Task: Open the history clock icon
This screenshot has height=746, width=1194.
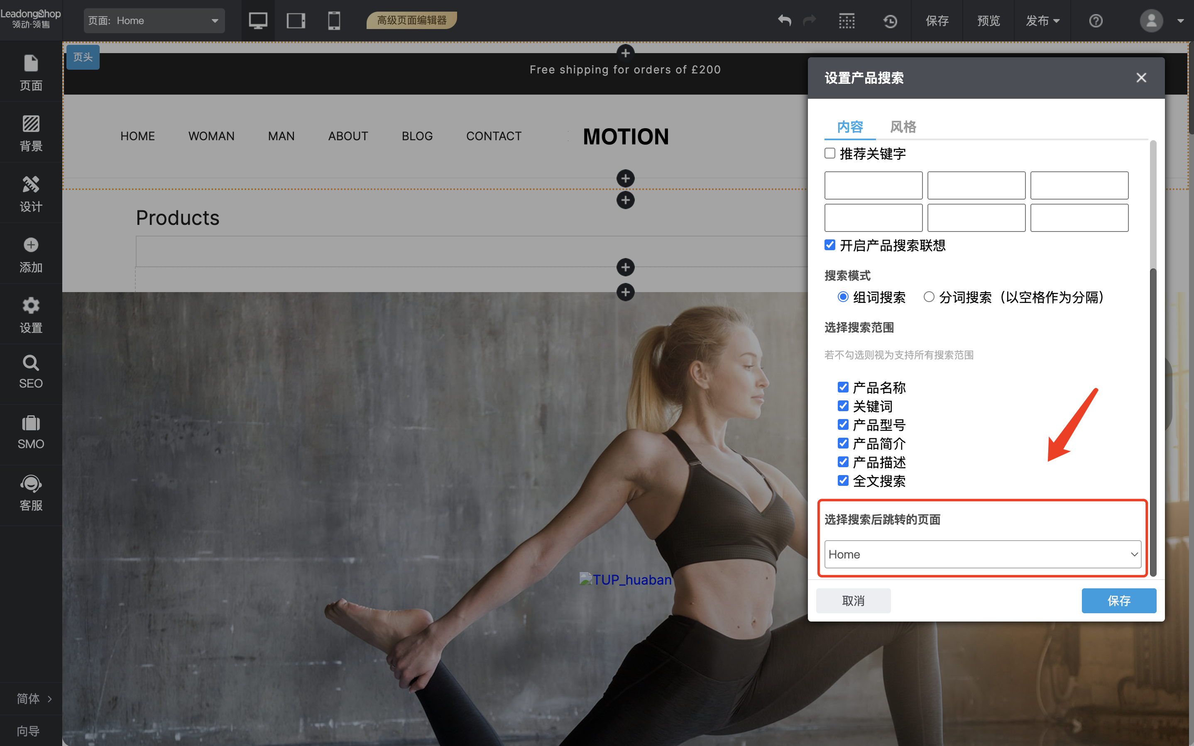Action: (x=890, y=21)
